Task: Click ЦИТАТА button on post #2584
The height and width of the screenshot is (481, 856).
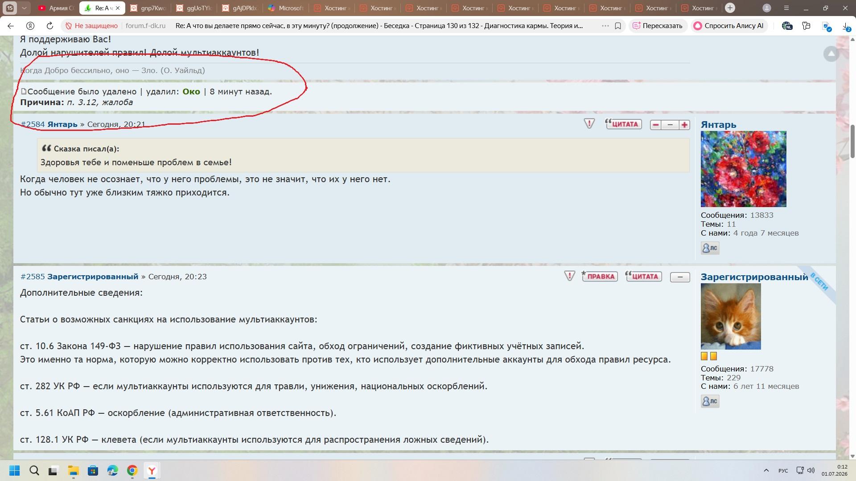Action: (623, 124)
